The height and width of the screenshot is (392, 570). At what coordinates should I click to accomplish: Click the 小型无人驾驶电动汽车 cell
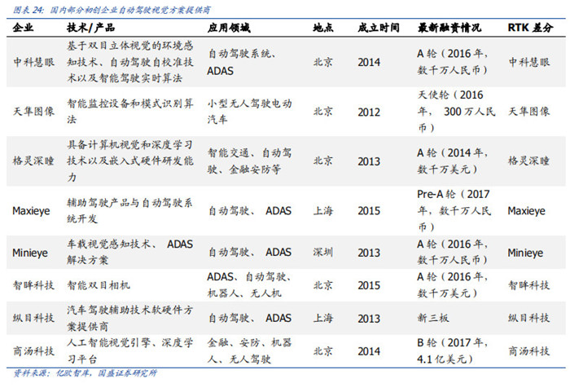[x=250, y=112]
